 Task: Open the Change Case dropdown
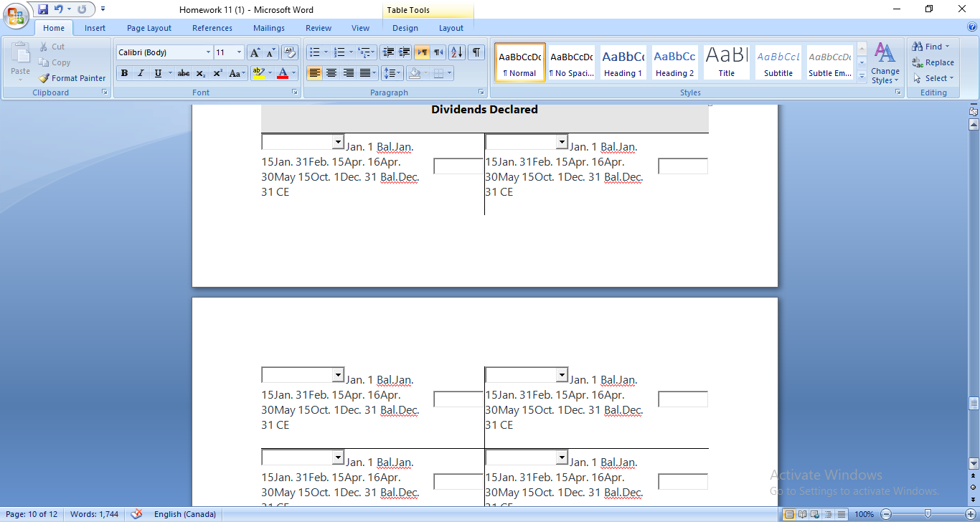pyautogui.click(x=236, y=73)
